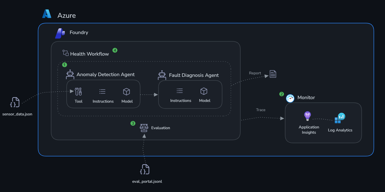Click the Evaluation scales icon
Screen dimensions: 385x192
(x=144, y=128)
